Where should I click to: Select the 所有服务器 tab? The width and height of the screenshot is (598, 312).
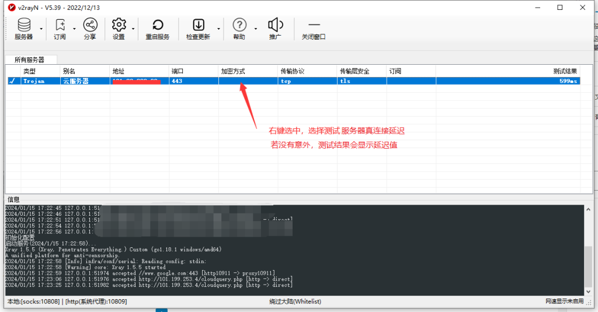[30, 60]
